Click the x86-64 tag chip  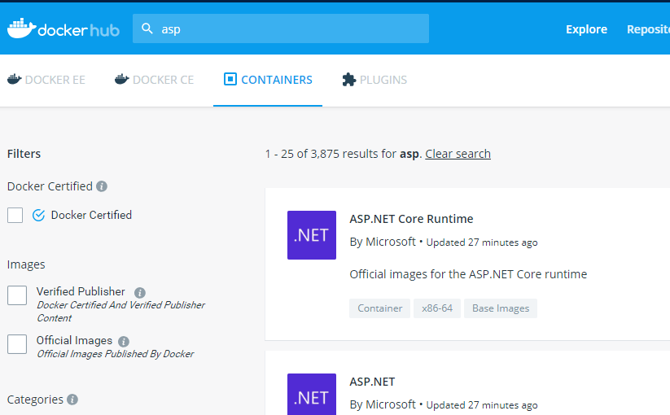[x=436, y=308]
